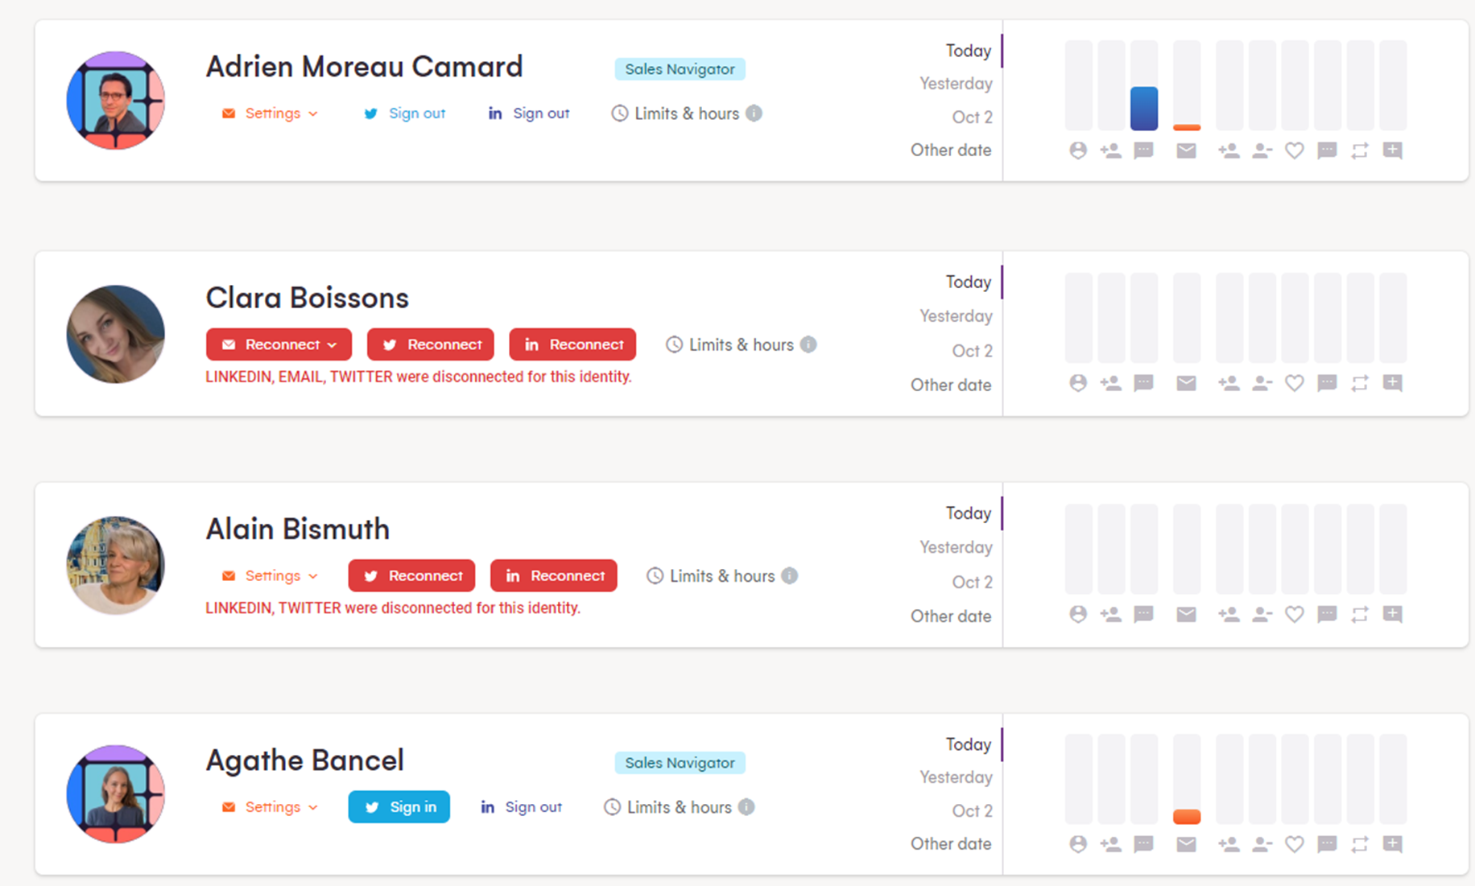Click the retweet icon in Agathe's stats row
This screenshot has width=1475, height=886.
1360,844
